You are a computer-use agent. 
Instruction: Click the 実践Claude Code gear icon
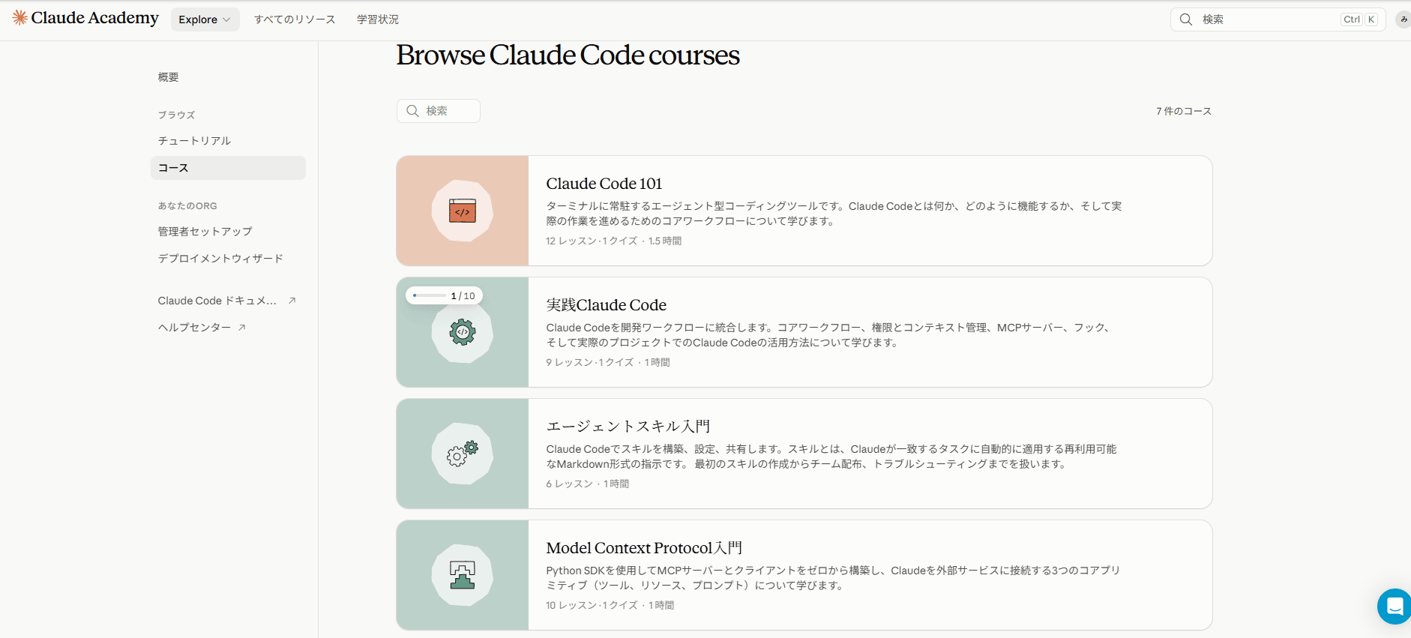[x=463, y=332]
